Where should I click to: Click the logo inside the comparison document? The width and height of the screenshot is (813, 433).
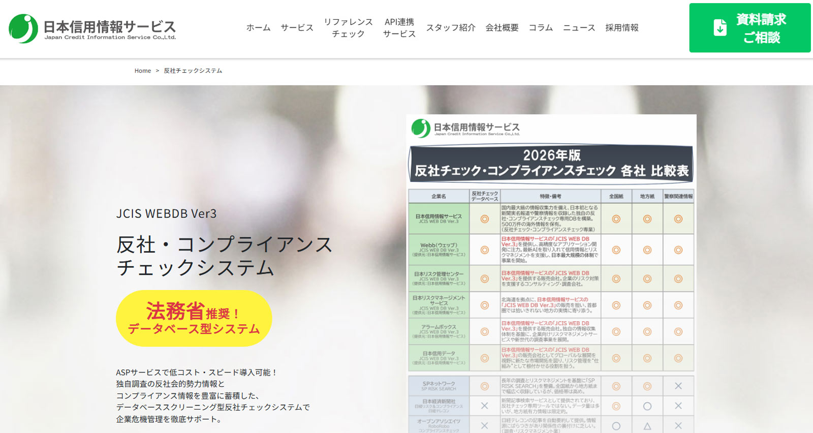pyautogui.click(x=465, y=128)
